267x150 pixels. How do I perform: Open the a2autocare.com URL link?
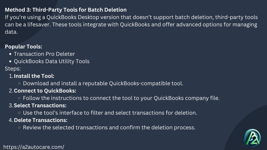[34, 147]
